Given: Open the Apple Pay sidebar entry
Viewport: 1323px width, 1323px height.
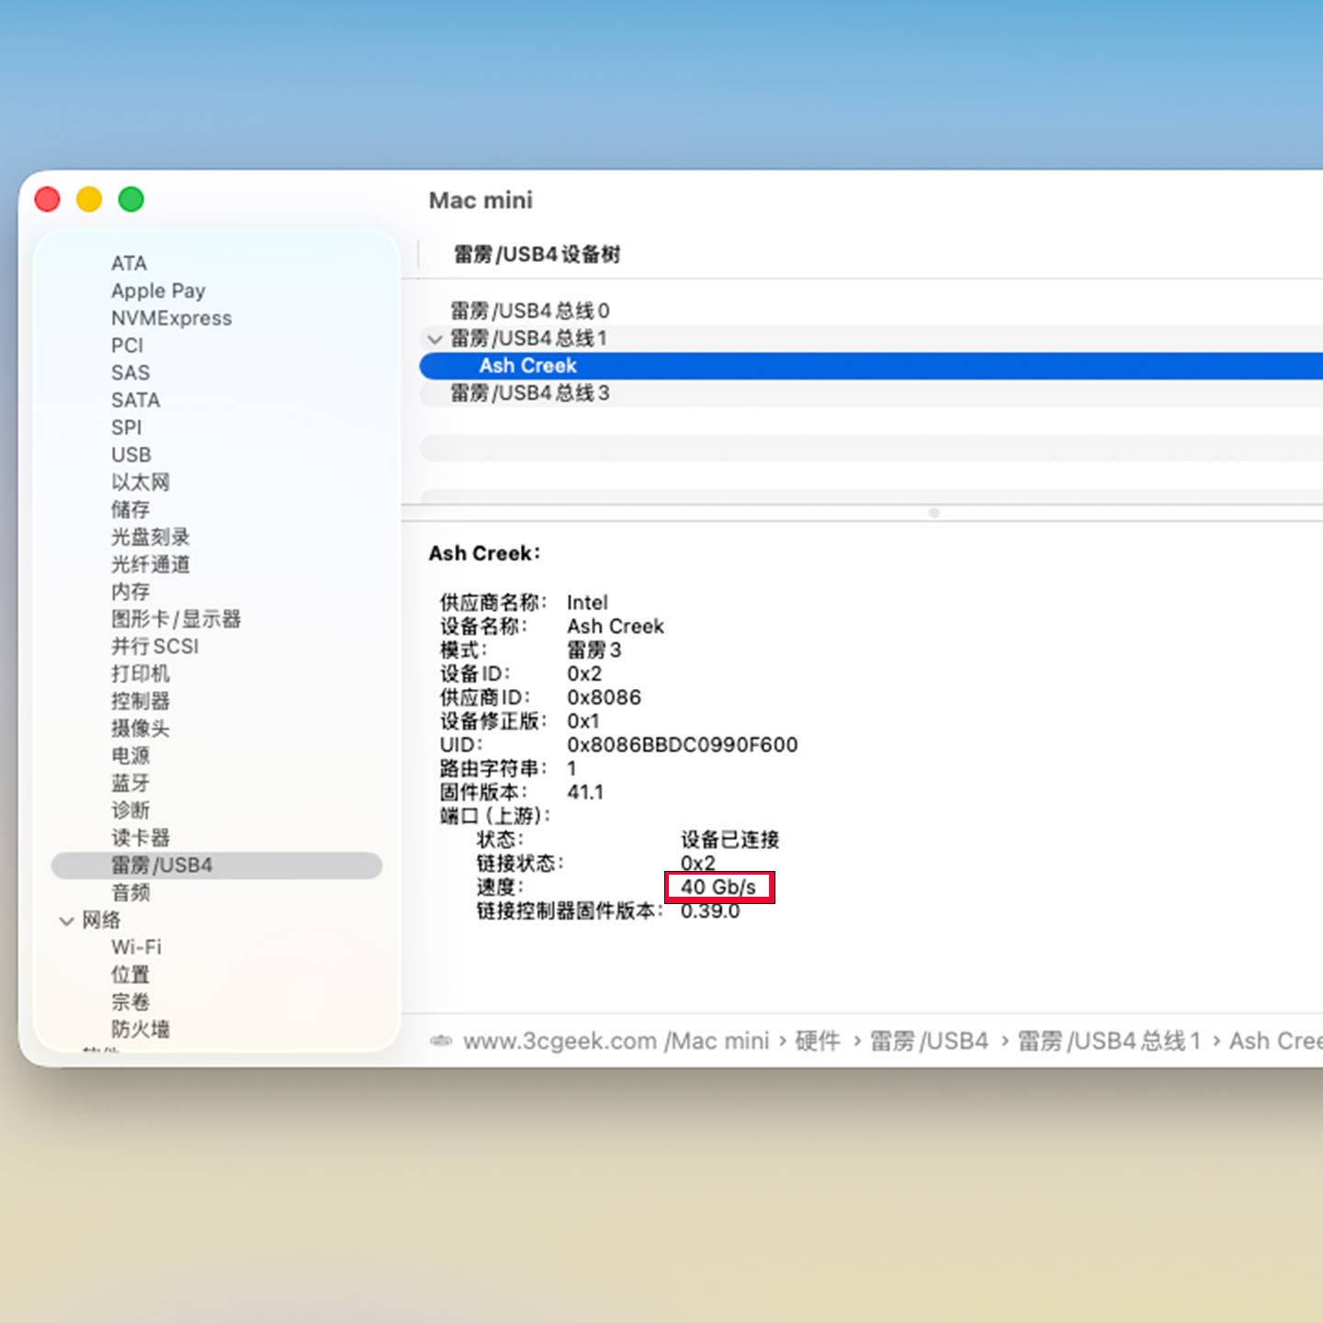Looking at the screenshot, I should coord(158,291).
